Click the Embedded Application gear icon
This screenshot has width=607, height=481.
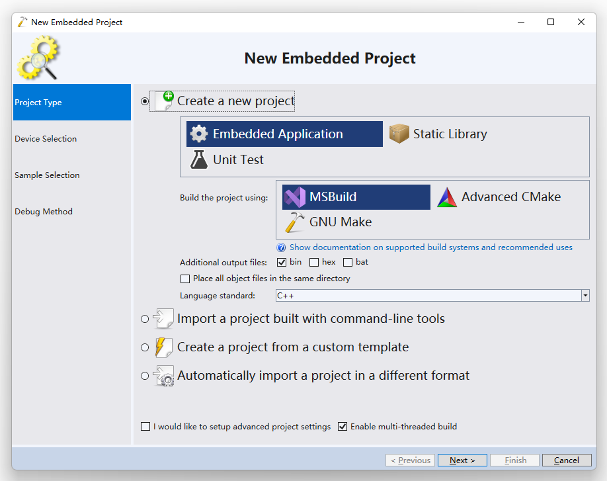[x=199, y=134]
